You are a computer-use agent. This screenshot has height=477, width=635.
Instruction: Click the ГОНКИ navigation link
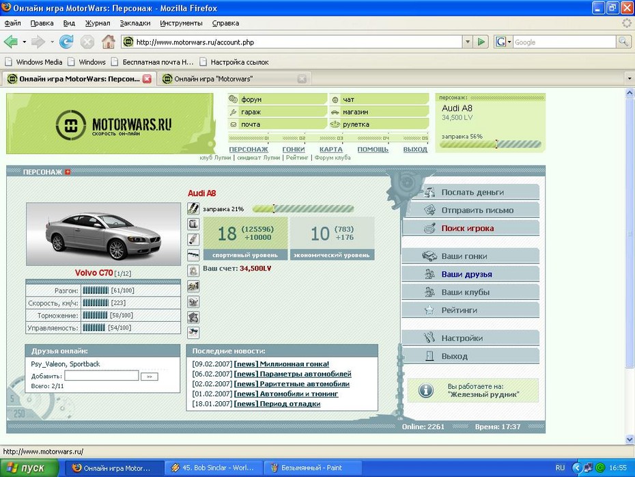click(x=294, y=150)
